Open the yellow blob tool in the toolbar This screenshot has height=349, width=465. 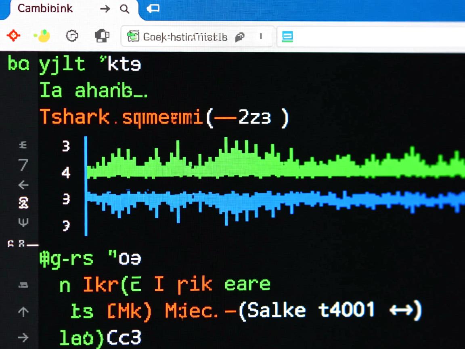click(42, 36)
